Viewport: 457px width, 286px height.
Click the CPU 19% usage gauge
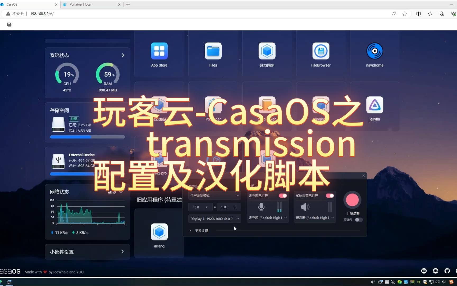[x=67, y=74]
